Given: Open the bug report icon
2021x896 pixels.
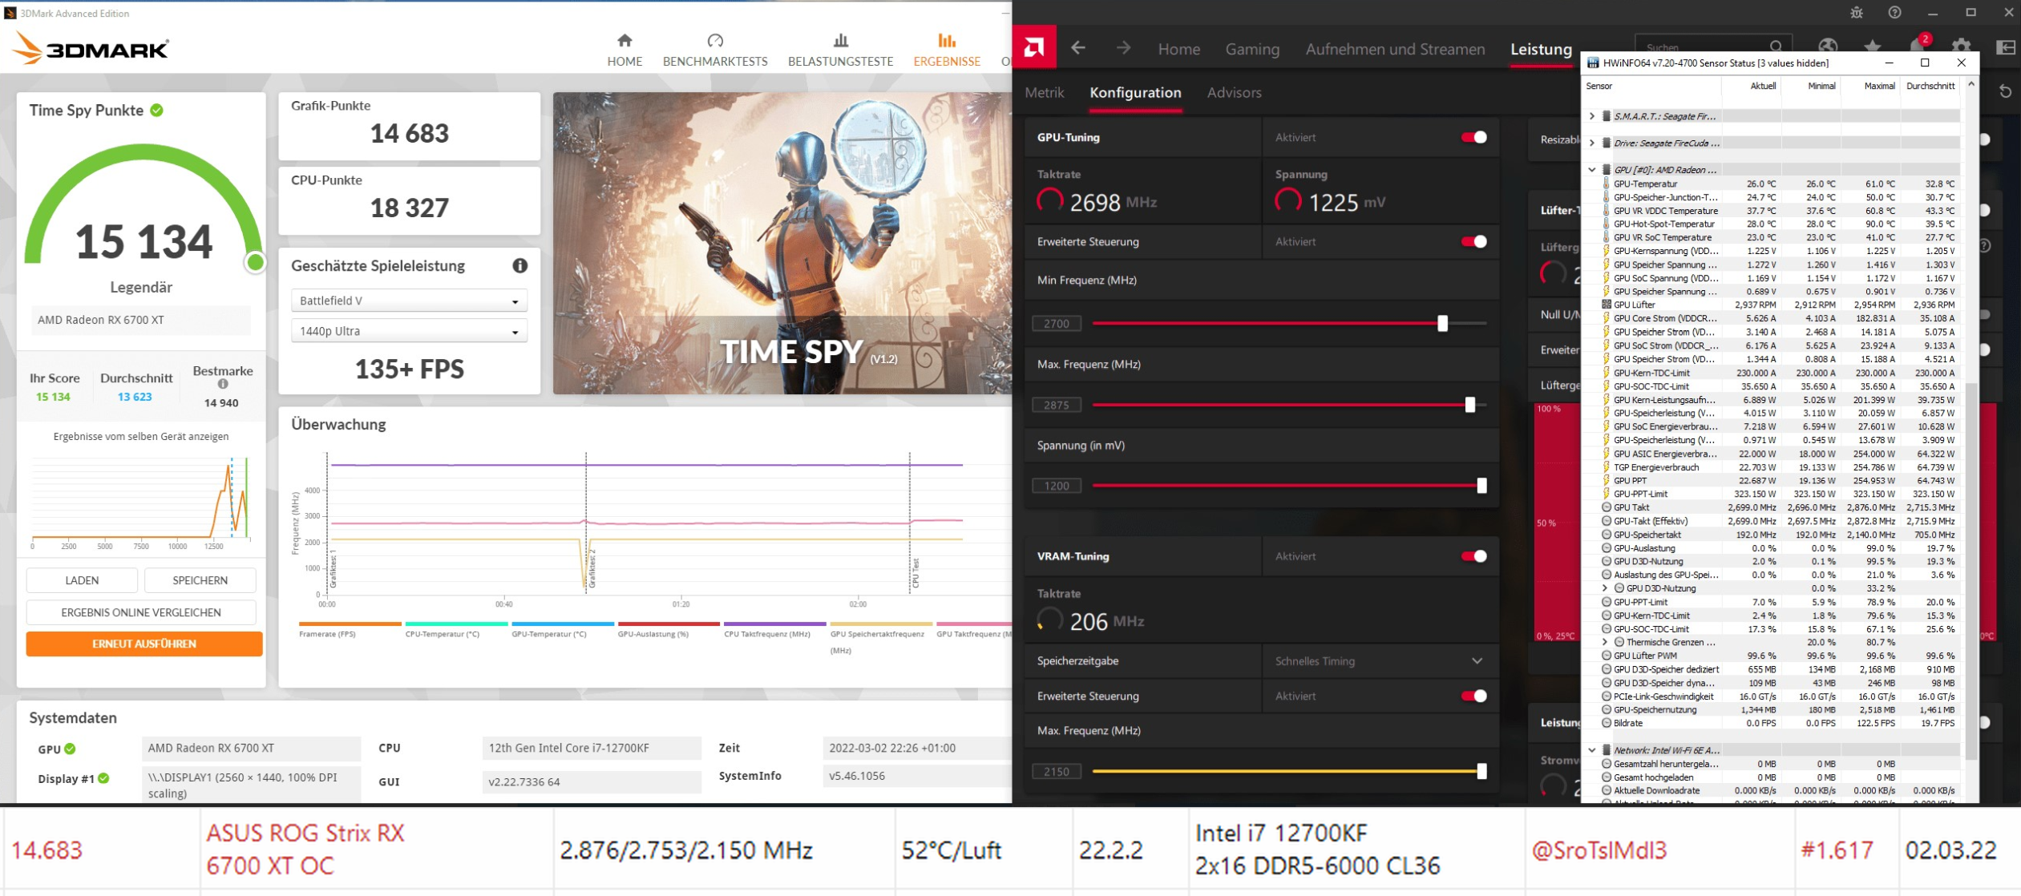Looking at the screenshot, I should point(1857,12).
